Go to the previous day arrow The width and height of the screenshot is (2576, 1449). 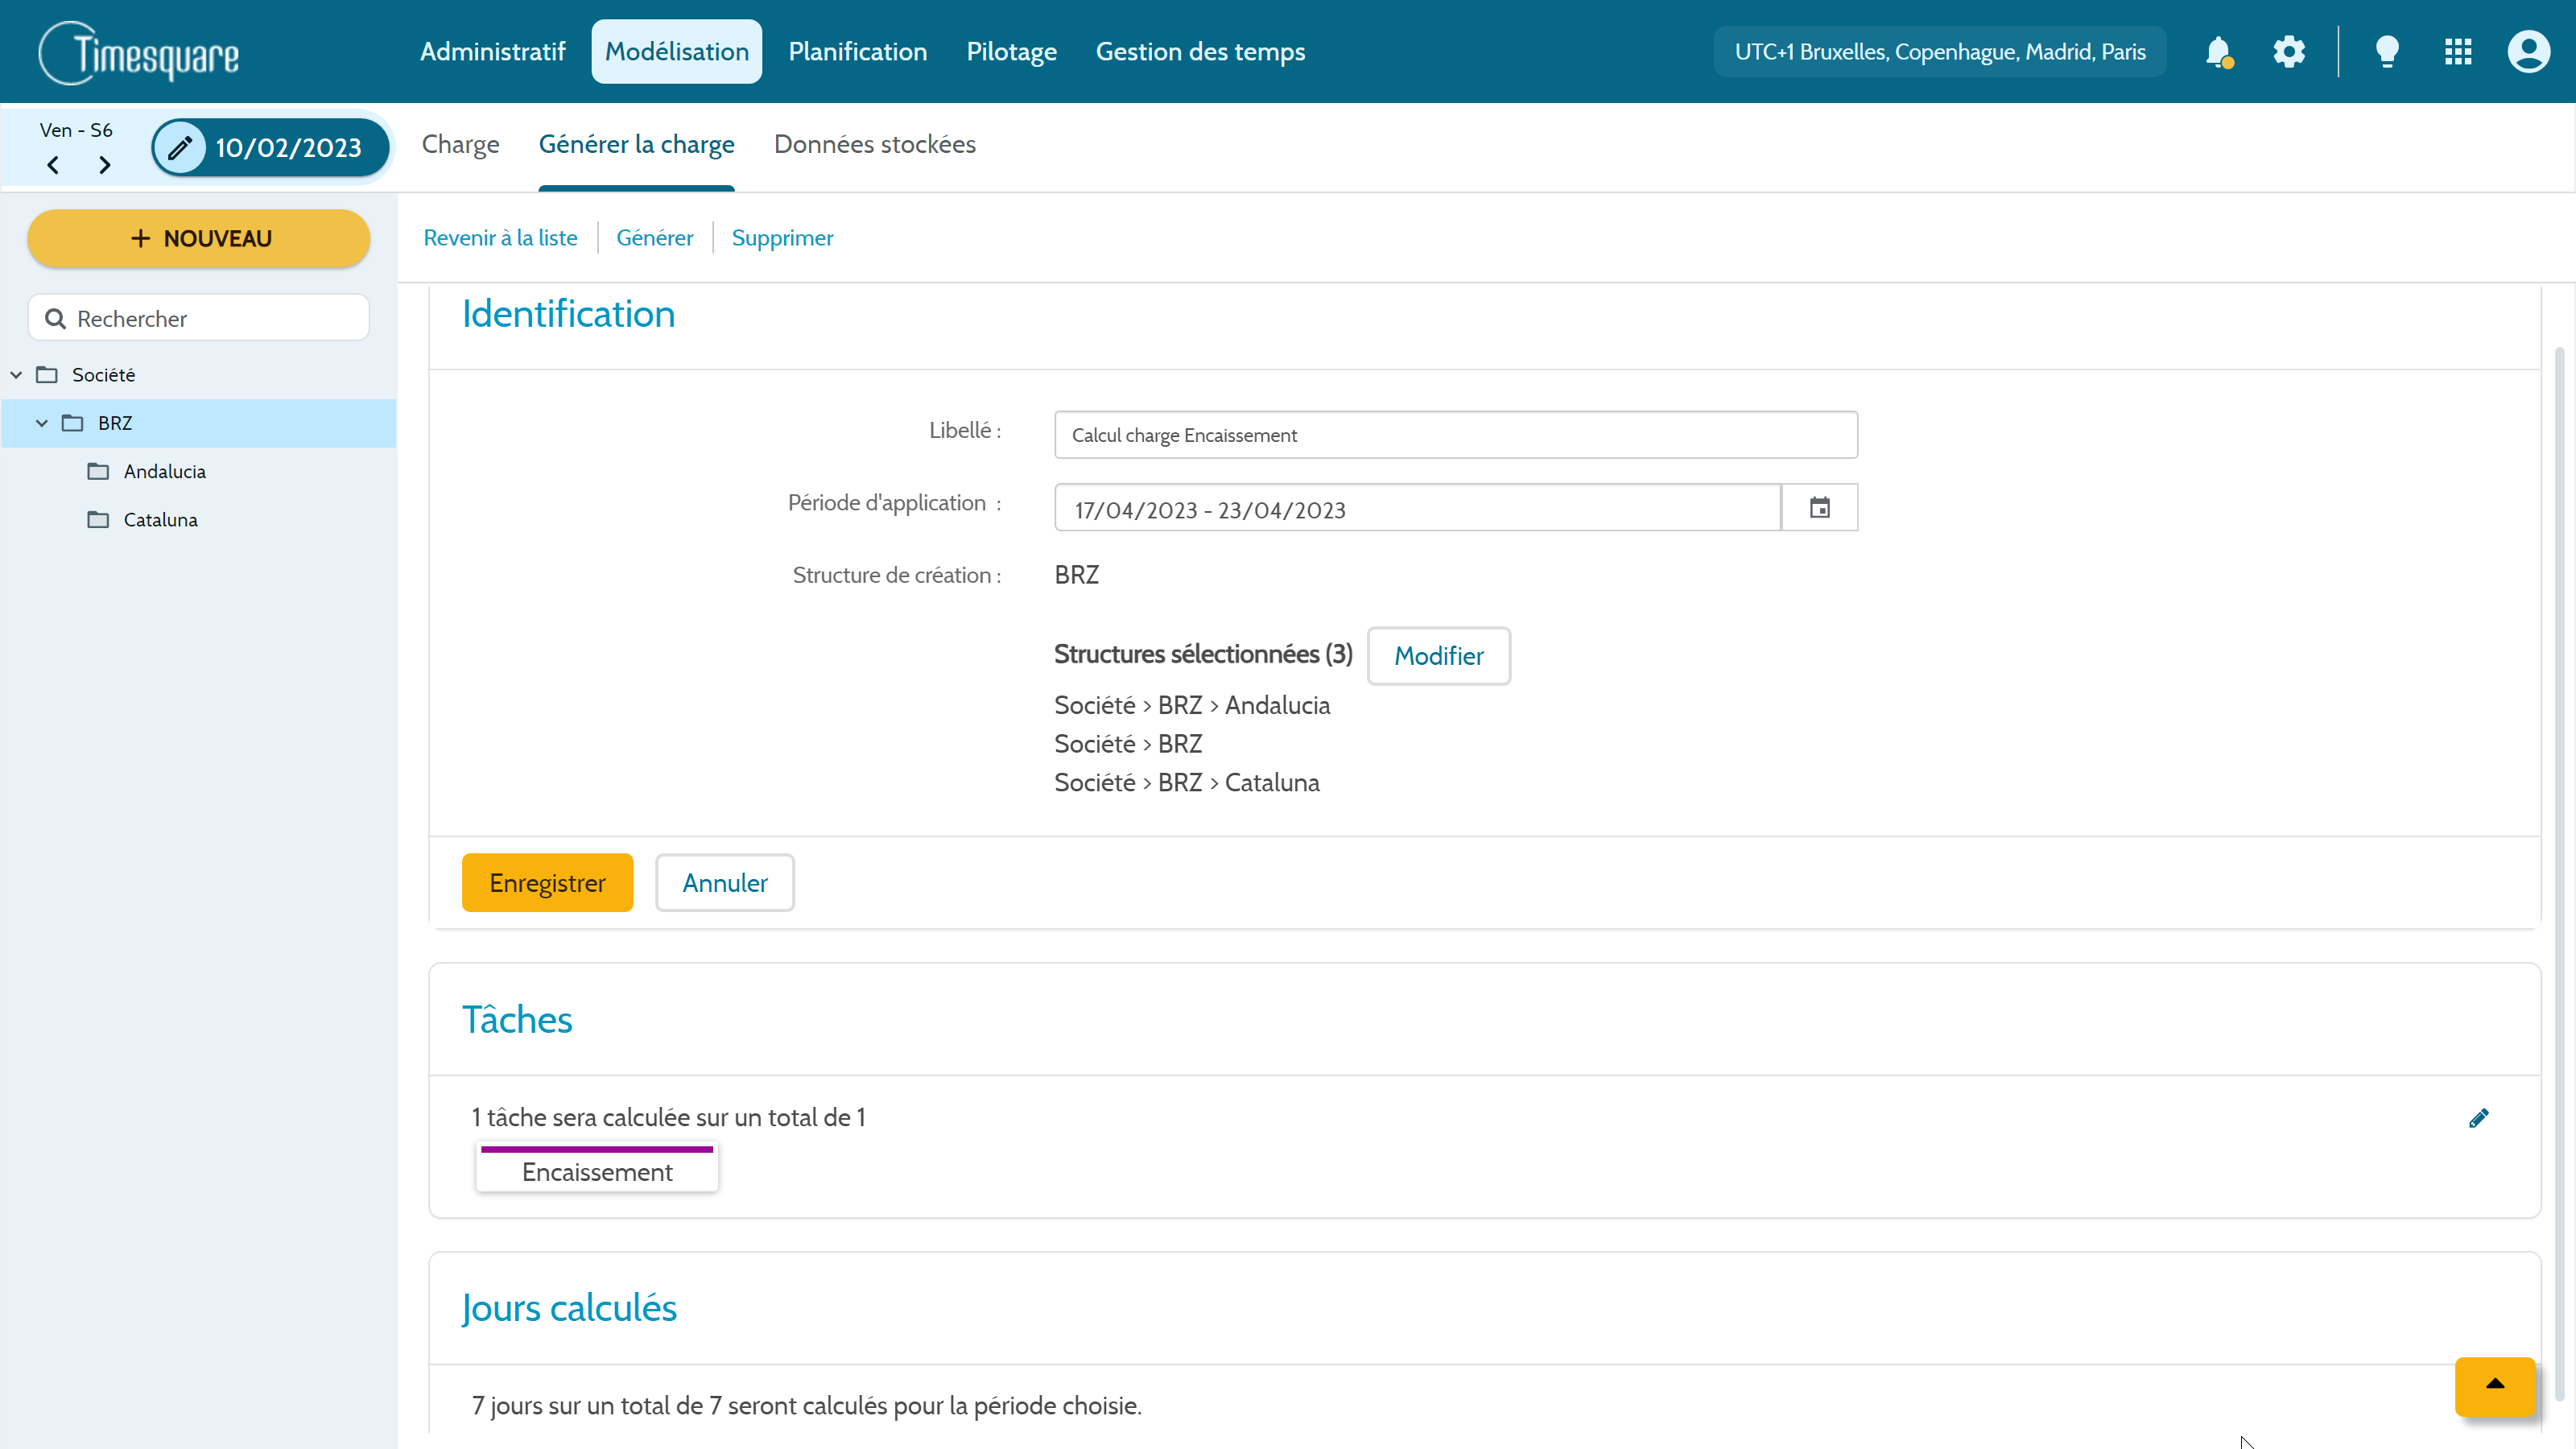53,165
